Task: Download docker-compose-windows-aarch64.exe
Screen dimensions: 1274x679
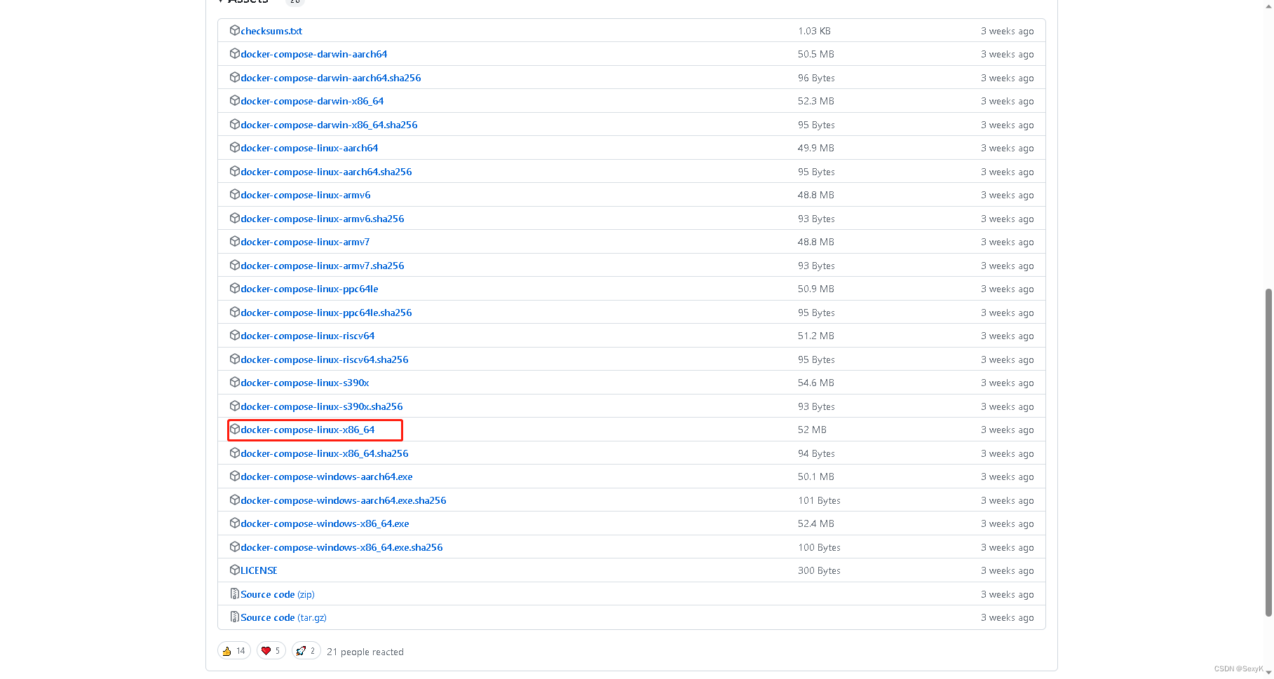Action: point(327,476)
